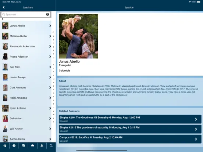Tap the chevron on Singles #2116 session
The image size is (203, 152).
coord(196,129)
